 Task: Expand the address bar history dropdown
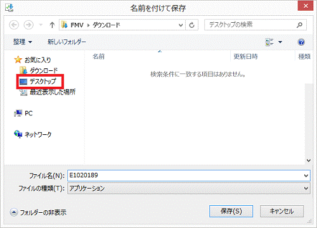click(181, 25)
